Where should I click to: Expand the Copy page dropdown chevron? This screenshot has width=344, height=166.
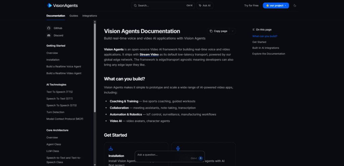(x=232, y=31)
